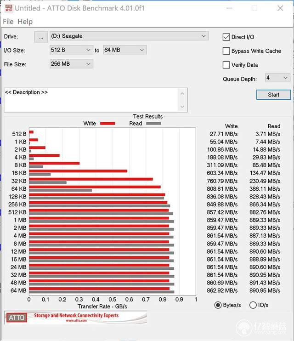
Task: Click the ATTO app icon in title bar
Action: [x=9, y=8]
